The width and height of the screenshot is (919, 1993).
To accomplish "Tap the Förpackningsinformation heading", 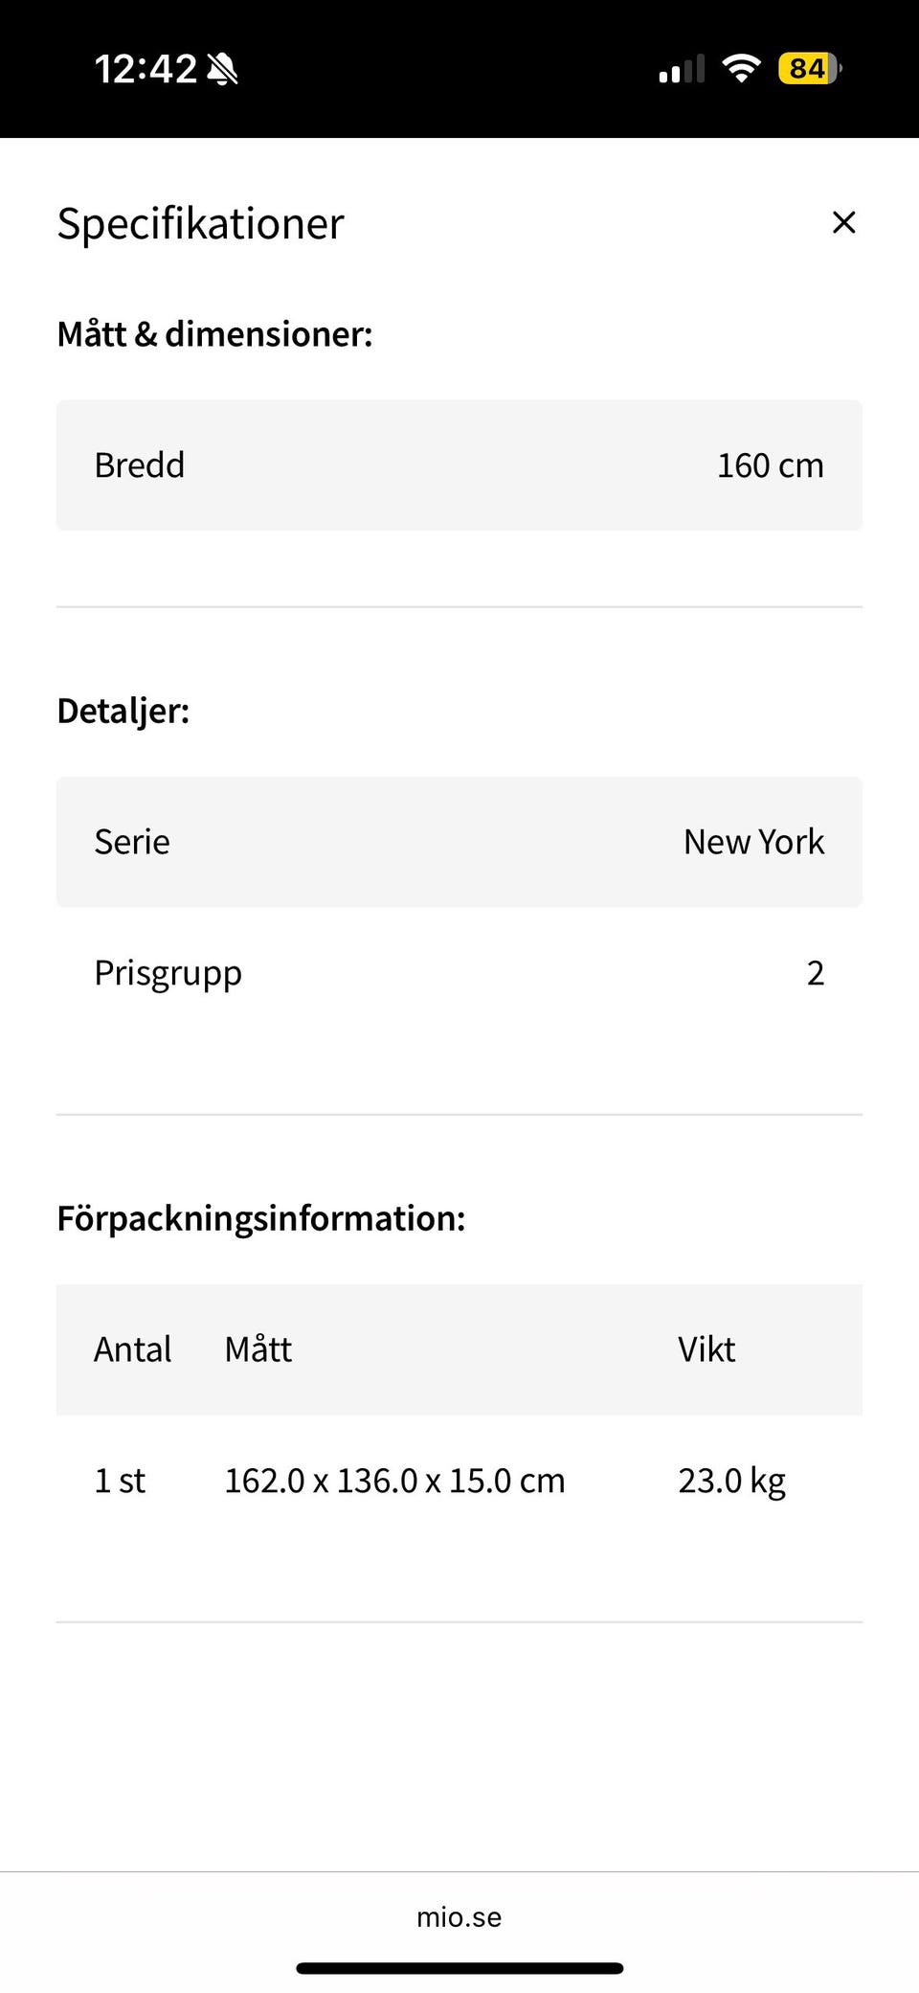I will (261, 1218).
